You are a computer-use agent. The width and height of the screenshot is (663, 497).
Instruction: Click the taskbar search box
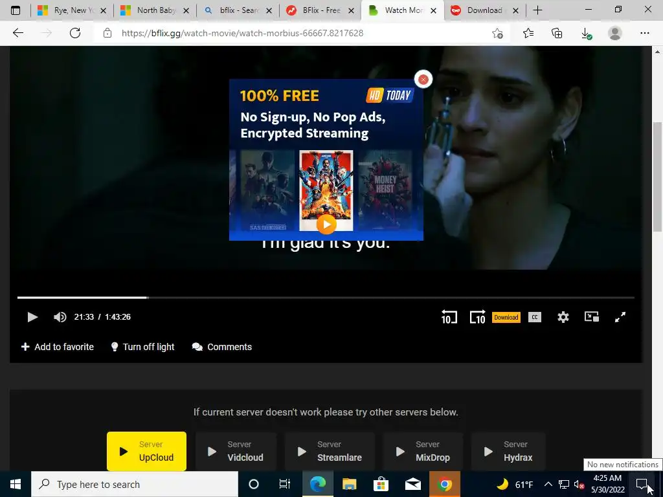135,484
